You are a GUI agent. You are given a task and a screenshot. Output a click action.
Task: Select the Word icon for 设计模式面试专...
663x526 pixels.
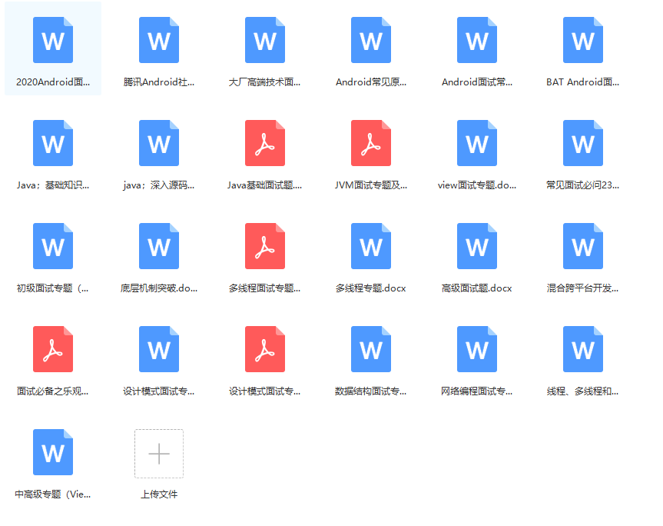coord(159,349)
